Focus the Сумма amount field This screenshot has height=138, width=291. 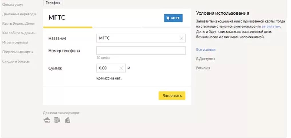[x=111, y=68]
